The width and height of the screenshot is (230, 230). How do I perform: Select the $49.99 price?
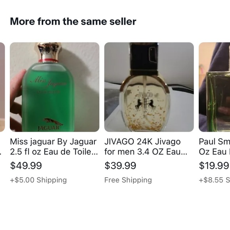26,165
